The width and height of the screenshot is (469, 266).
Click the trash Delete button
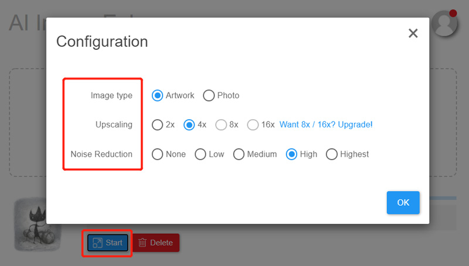pos(155,243)
